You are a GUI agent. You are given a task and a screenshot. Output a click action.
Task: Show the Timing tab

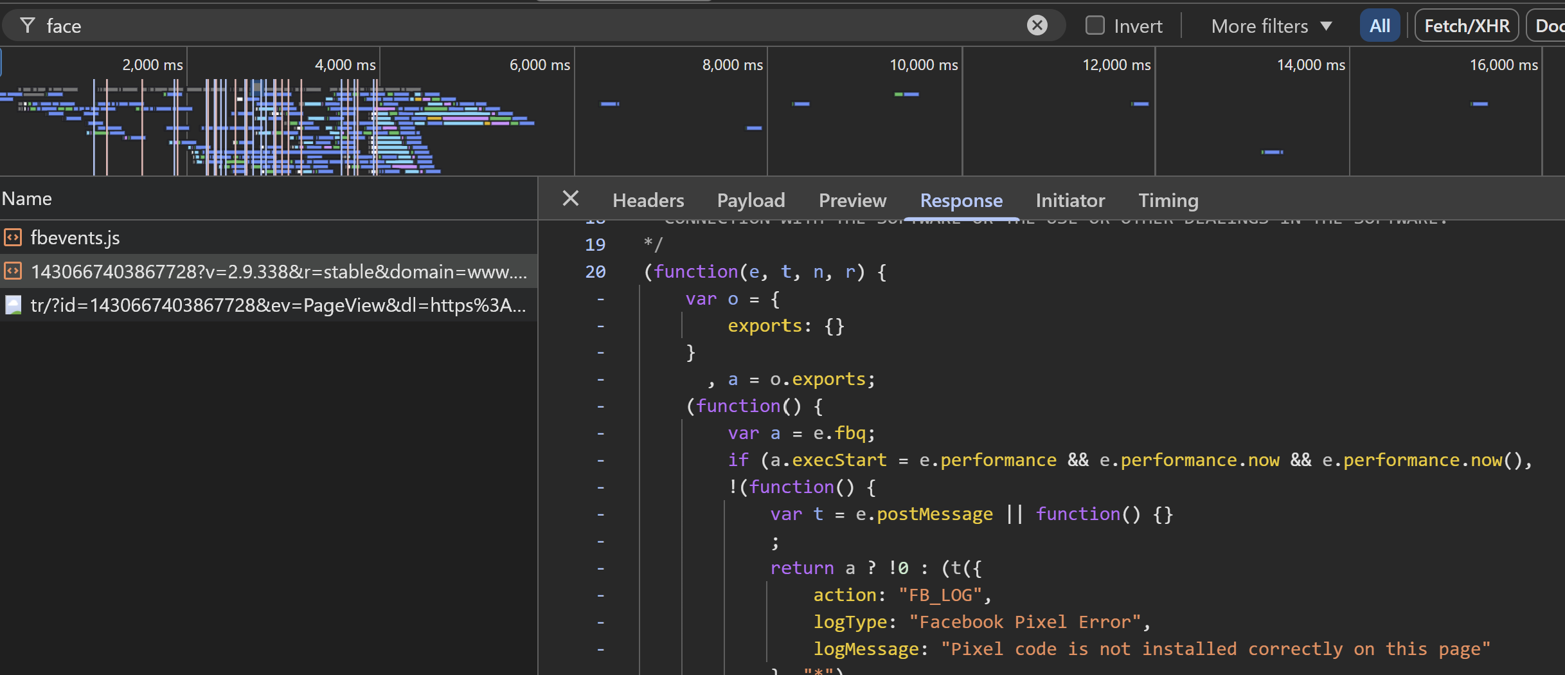(1168, 201)
